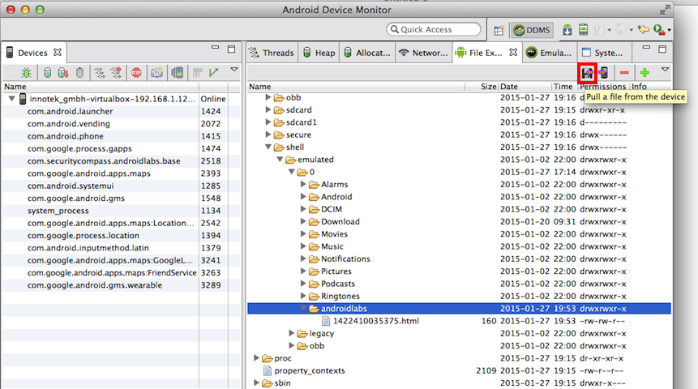
Task: Delete the selection with the red minus icon
Action: point(624,73)
